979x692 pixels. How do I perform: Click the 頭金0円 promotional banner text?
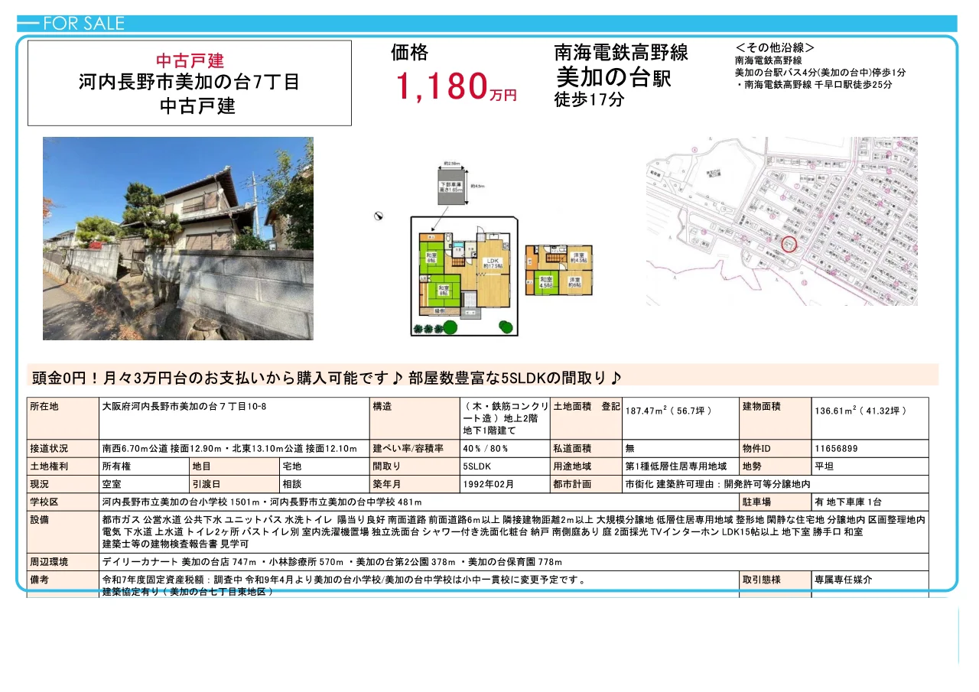click(321, 375)
